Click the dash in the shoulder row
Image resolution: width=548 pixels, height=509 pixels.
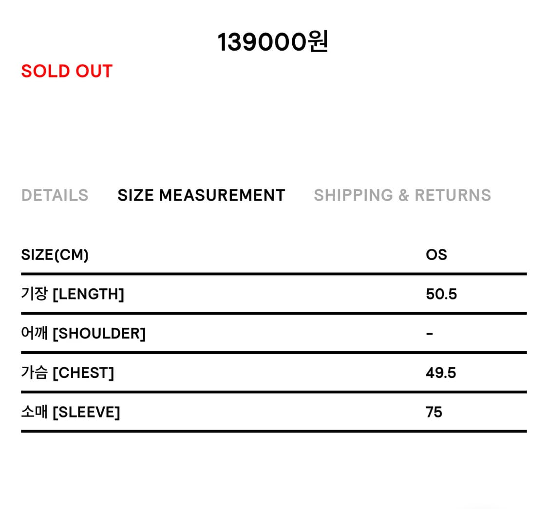(429, 334)
